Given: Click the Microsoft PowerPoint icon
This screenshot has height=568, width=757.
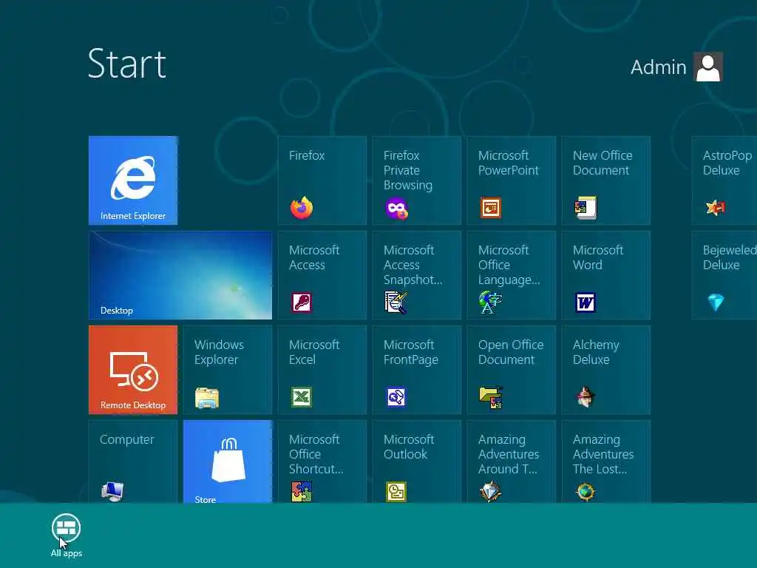Looking at the screenshot, I should [491, 208].
